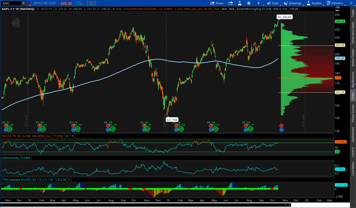Open the Big Buttons side tab
Screen dimensions: 356x208
353,80
